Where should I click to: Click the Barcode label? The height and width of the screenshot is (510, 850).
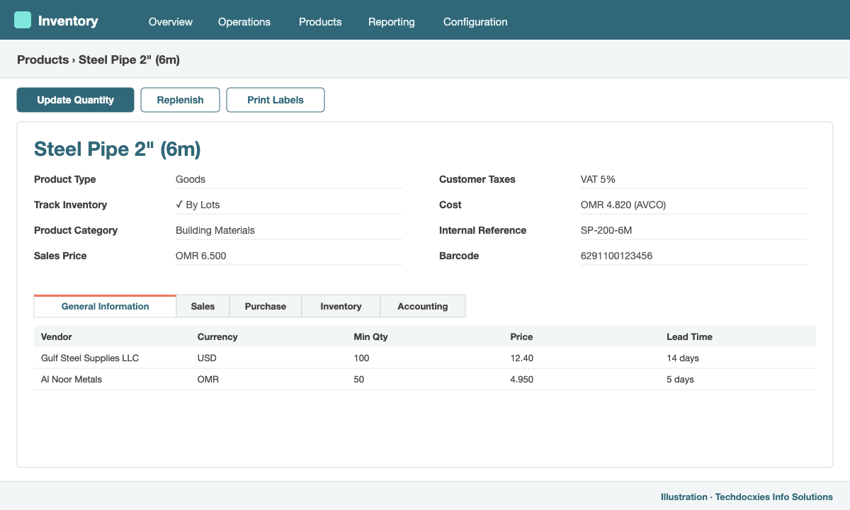coord(459,256)
